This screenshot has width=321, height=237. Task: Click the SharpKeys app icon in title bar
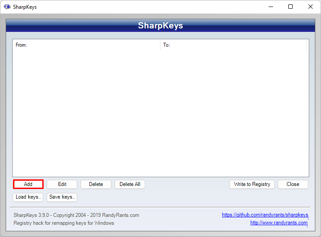(x=7, y=7)
